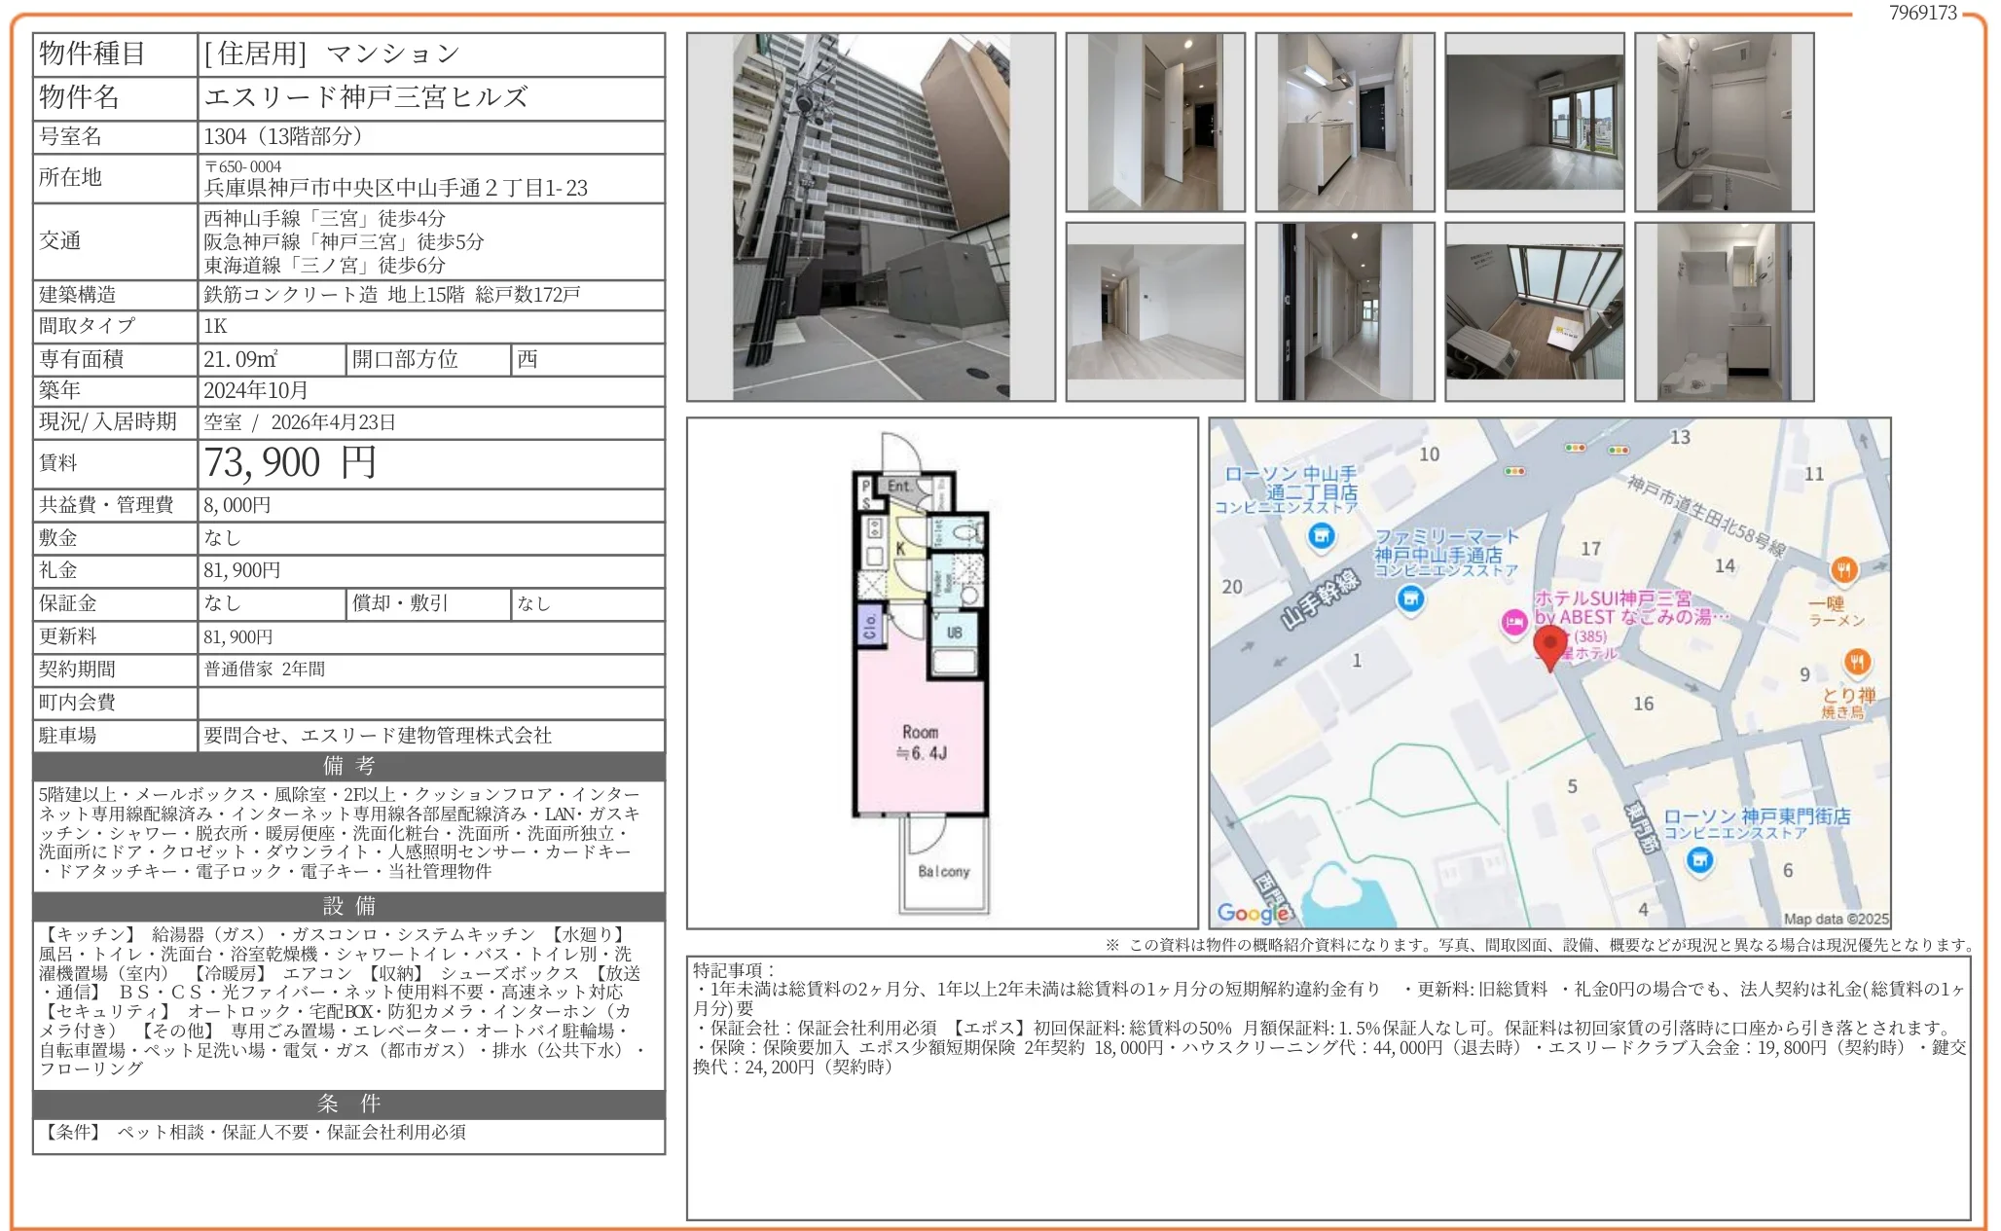Viewport: 2001px width, 1231px height.
Task: Click the pink Hotel SUI Kobe Sannomiya marker
Action: click(x=1513, y=622)
